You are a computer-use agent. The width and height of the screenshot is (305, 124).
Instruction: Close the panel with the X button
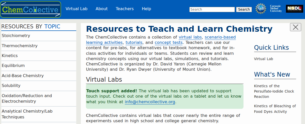click(x=295, y=27)
